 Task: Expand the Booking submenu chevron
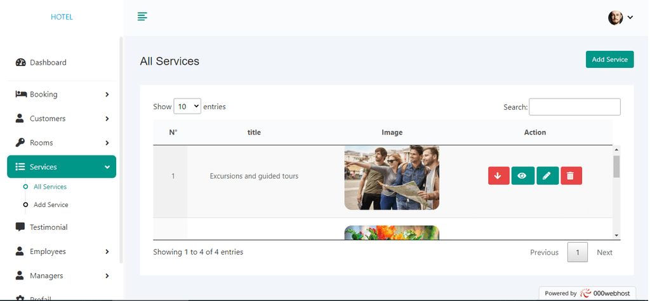pos(107,95)
